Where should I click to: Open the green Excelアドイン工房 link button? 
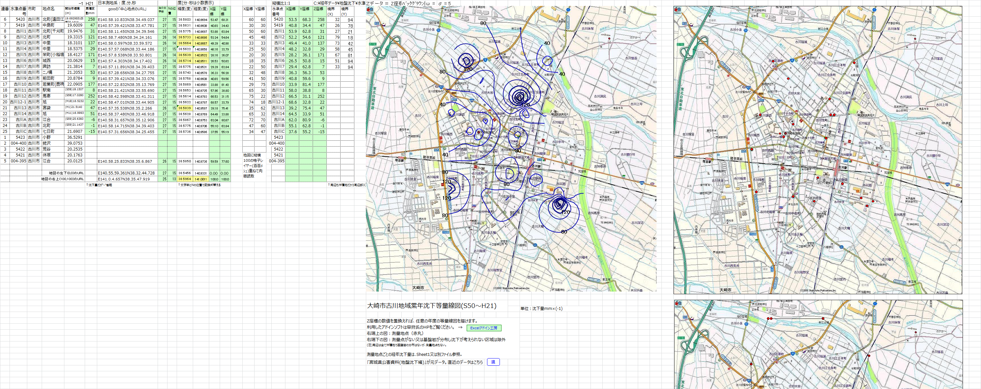(484, 328)
